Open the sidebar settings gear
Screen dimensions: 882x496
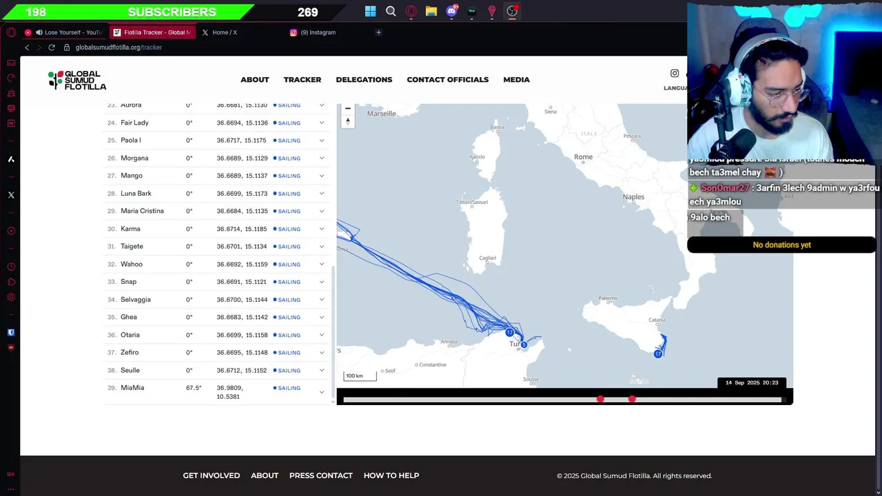pyautogui.click(x=11, y=297)
